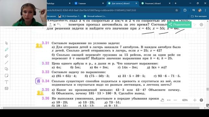209x117 pixels.
Task: Close the Решения | sBoard tab
Action: pos(169,3)
